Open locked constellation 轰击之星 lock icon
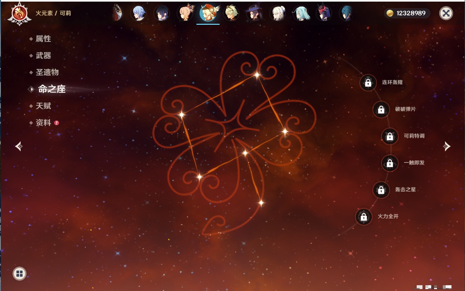Screen dimensions: 465x291 (x=381, y=190)
